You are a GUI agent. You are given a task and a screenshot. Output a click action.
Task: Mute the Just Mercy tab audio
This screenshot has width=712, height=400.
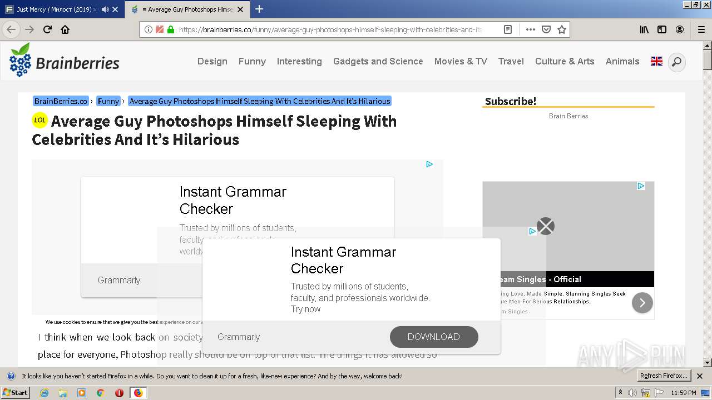click(x=105, y=9)
